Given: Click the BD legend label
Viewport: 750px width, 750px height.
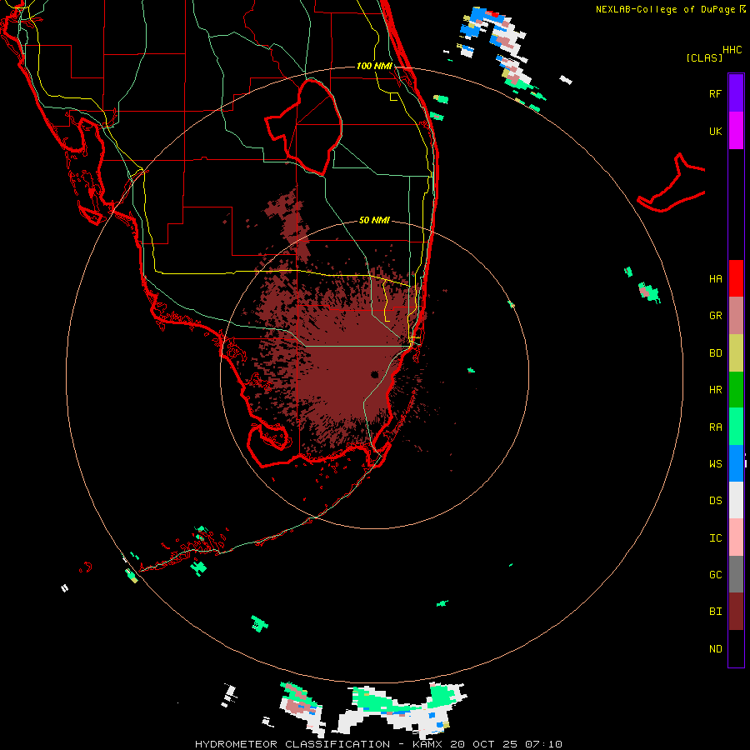Looking at the screenshot, I should tap(715, 353).
